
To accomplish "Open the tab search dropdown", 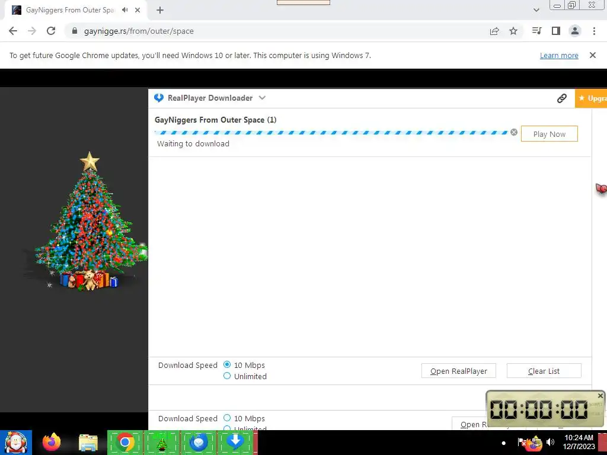I will (536, 10).
